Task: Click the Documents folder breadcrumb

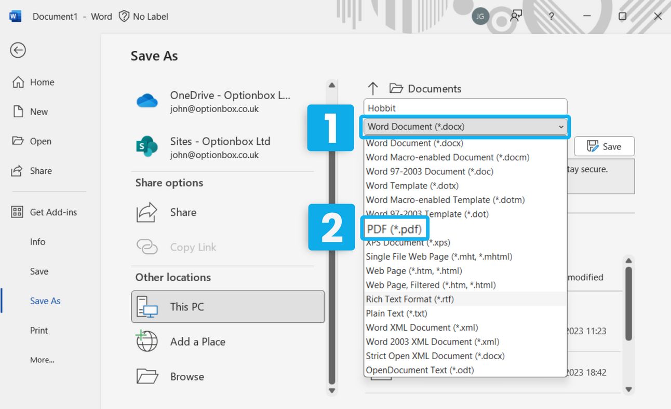Action: coord(425,89)
